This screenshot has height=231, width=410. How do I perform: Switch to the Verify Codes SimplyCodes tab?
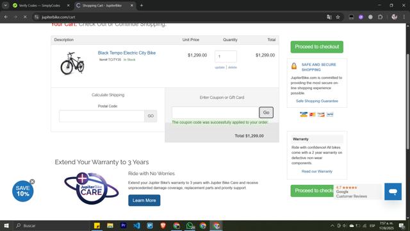pos(40,6)
